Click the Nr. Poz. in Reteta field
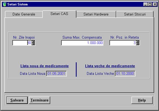Screen dimensions: 159x111 coord(123,43)
